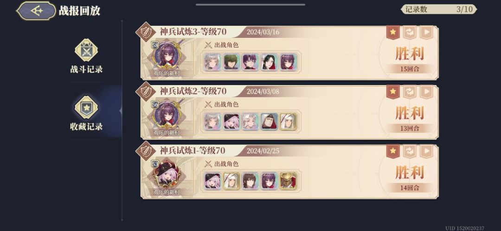Select the level 53 player avatar
The image size is (501, 231).
(166, 174)
